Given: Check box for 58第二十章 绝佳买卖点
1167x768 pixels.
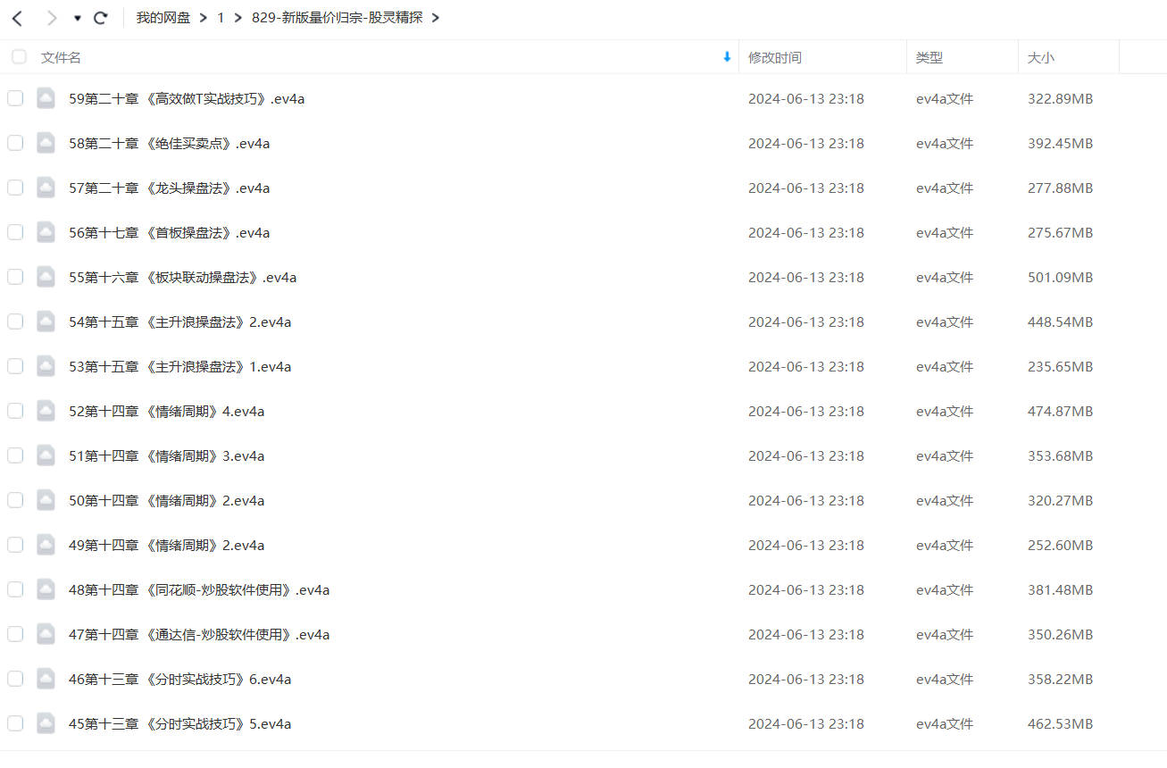Looking at the screenshot, I should [15, 143].
